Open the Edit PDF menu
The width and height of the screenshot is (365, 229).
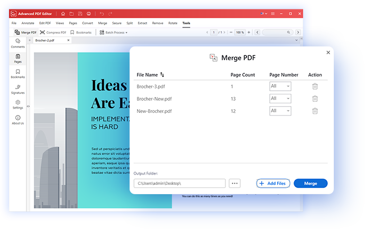click(45, 23)
